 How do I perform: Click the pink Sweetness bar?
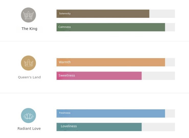[99, 76]
